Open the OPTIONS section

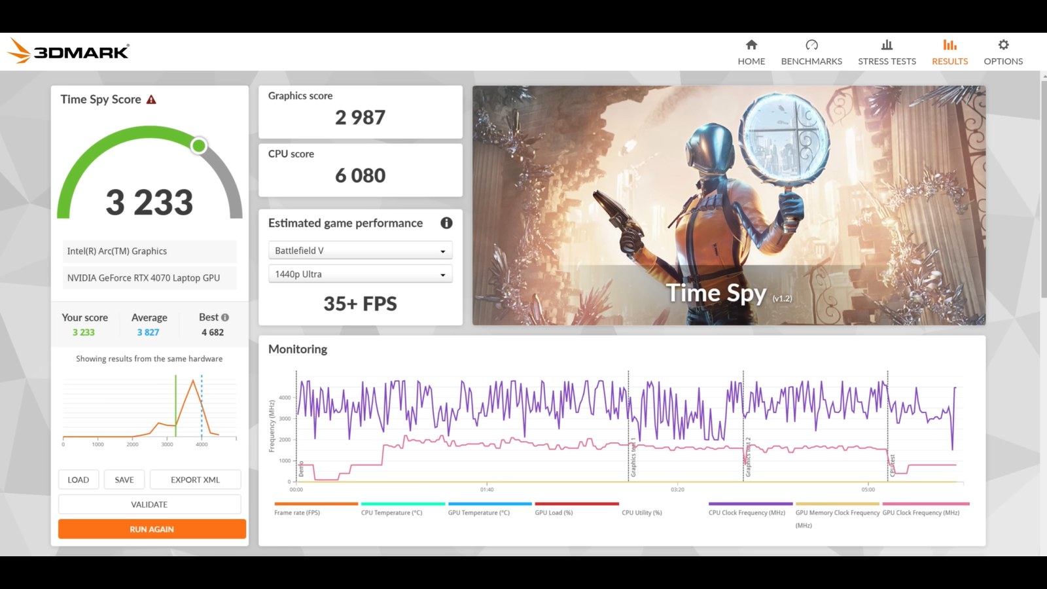1003,52
